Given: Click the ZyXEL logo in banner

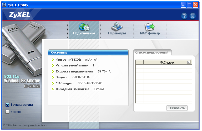Looking at the screenshot, I should tap(19, 15).
